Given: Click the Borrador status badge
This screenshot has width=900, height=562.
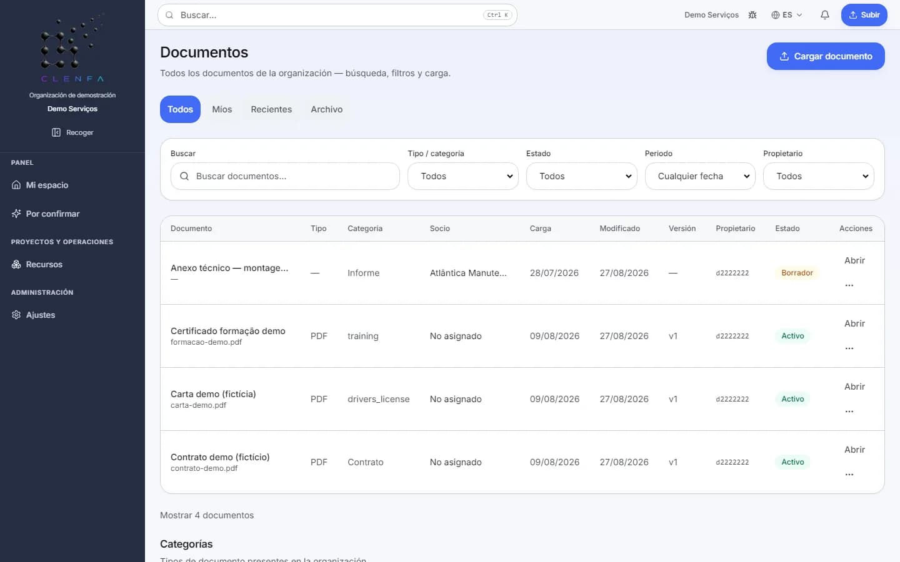Looking at the screenshot, I should pyautogui.click(x=797, y=273).
